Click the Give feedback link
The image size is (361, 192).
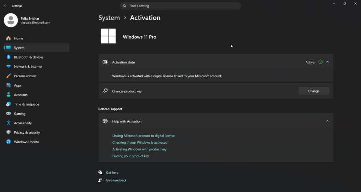[x=116, y=180]
